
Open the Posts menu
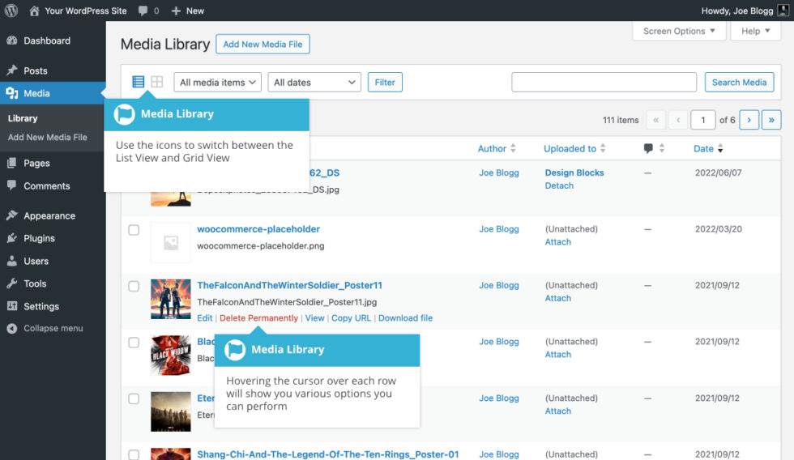click(36, 70)
